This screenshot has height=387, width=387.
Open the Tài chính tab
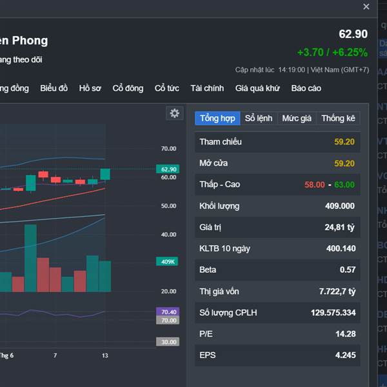pos(207,88)
